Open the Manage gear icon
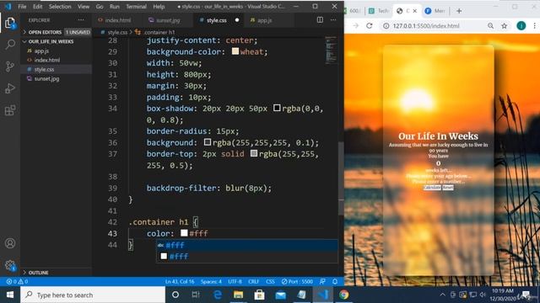 point(10,265)
